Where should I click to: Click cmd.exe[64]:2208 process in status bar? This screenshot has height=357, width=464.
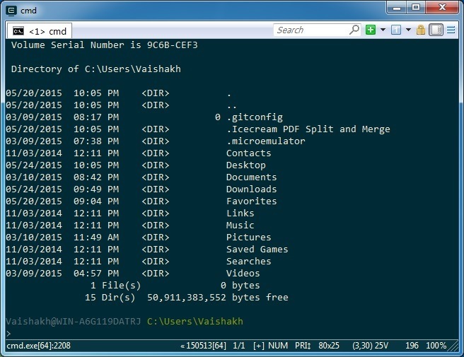[38, 346]
